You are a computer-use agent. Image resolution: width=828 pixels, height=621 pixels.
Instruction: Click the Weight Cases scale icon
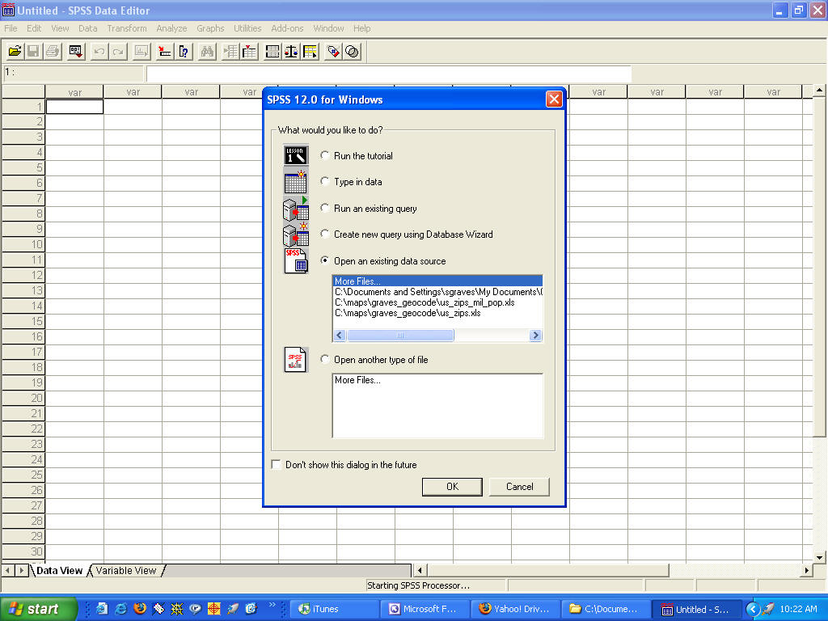click(x=291, y=51)
